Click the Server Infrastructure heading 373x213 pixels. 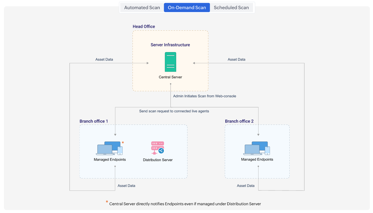(x=170, y=45)
